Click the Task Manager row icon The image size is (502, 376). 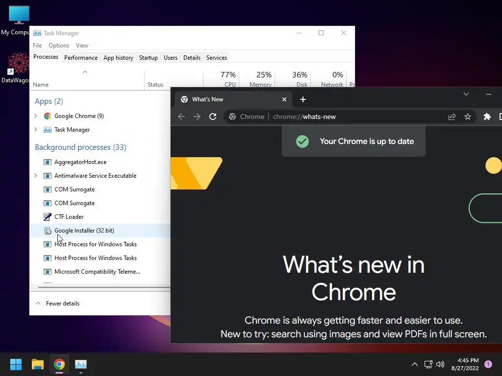48,129
